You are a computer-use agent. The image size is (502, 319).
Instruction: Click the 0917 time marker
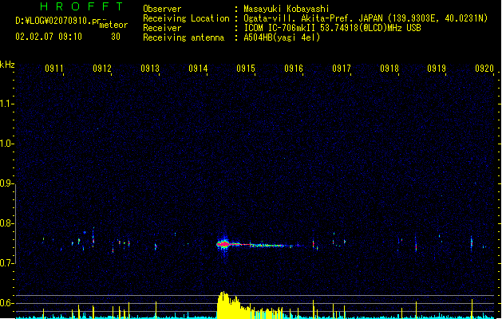(x=342, y=69)
